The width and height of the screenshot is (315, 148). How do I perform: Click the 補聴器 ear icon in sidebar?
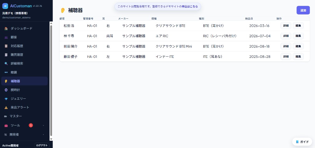(x=6, y=81)
